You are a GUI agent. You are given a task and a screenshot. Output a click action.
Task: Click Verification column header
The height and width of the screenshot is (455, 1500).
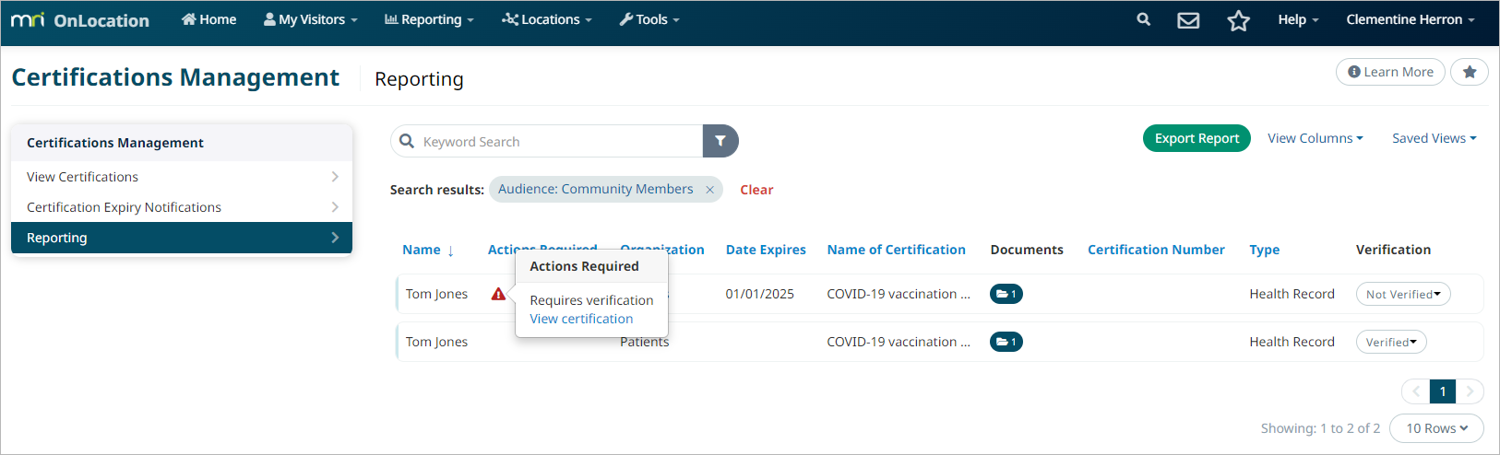pyautogui.click(x=1393, y=250)
